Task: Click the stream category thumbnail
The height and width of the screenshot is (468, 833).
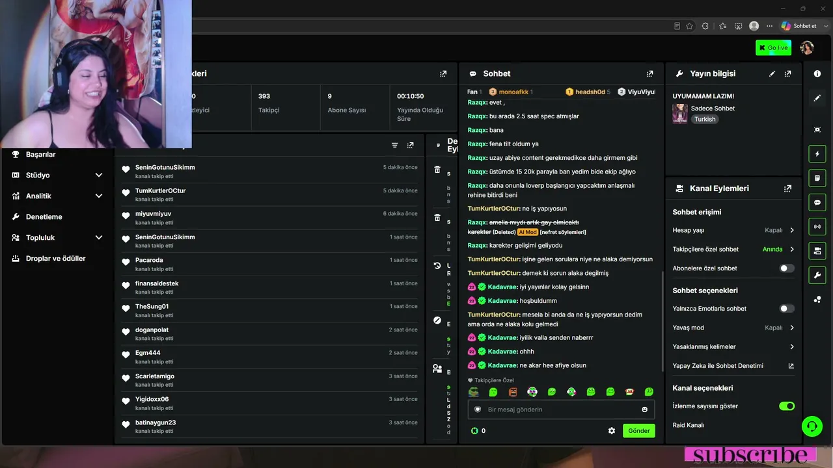Action: pos(680,114)
